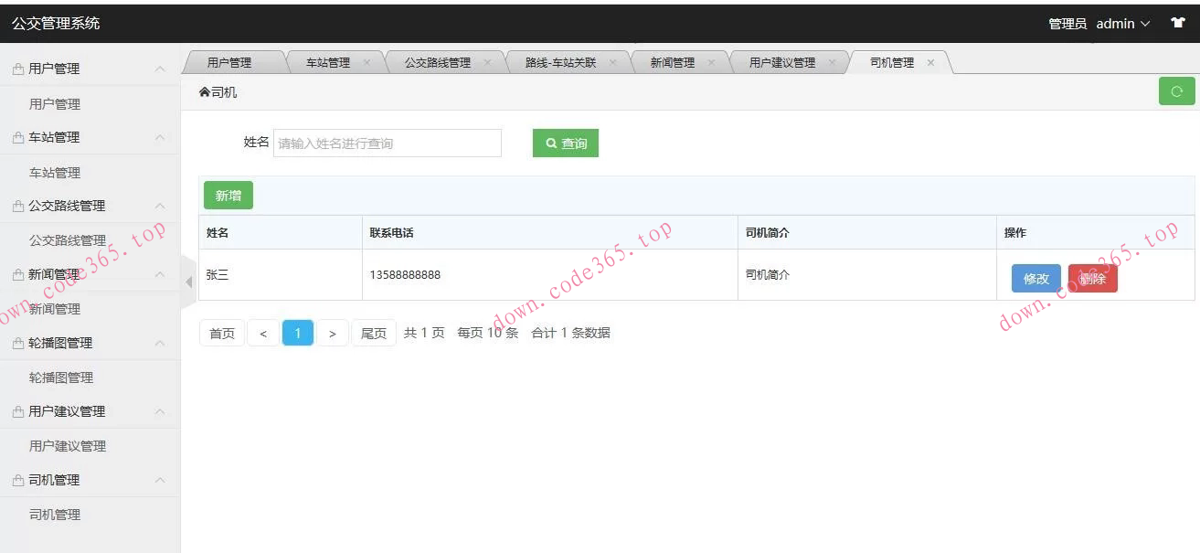Click the shirt icon in top-right corner

[1179, 22]
